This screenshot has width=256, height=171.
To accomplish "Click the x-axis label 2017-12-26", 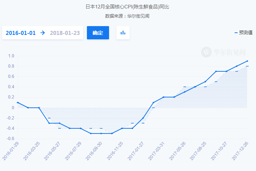I will pyautogui.click(x=240, y=151).
